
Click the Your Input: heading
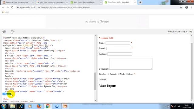click(x=108, y=86)
